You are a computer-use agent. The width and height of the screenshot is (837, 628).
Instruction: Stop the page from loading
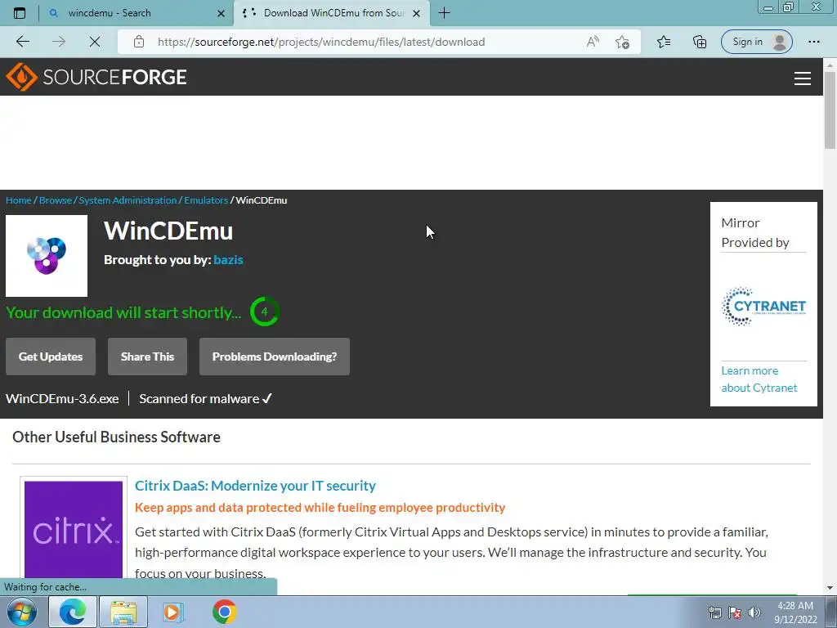pos(95,42)
